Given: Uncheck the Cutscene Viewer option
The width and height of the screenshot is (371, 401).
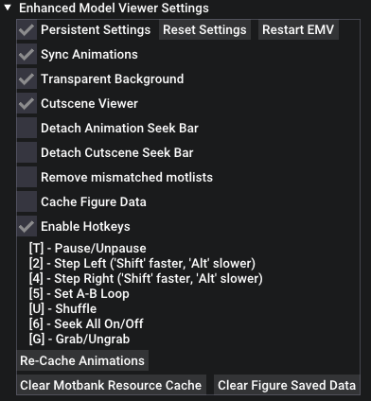Looking at the screenshot, I should [26, 104].
